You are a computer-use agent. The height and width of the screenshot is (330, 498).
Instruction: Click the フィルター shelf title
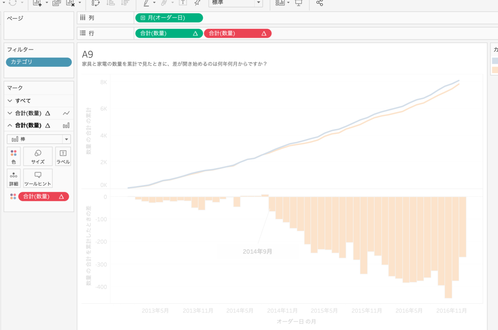pos(20,50)
